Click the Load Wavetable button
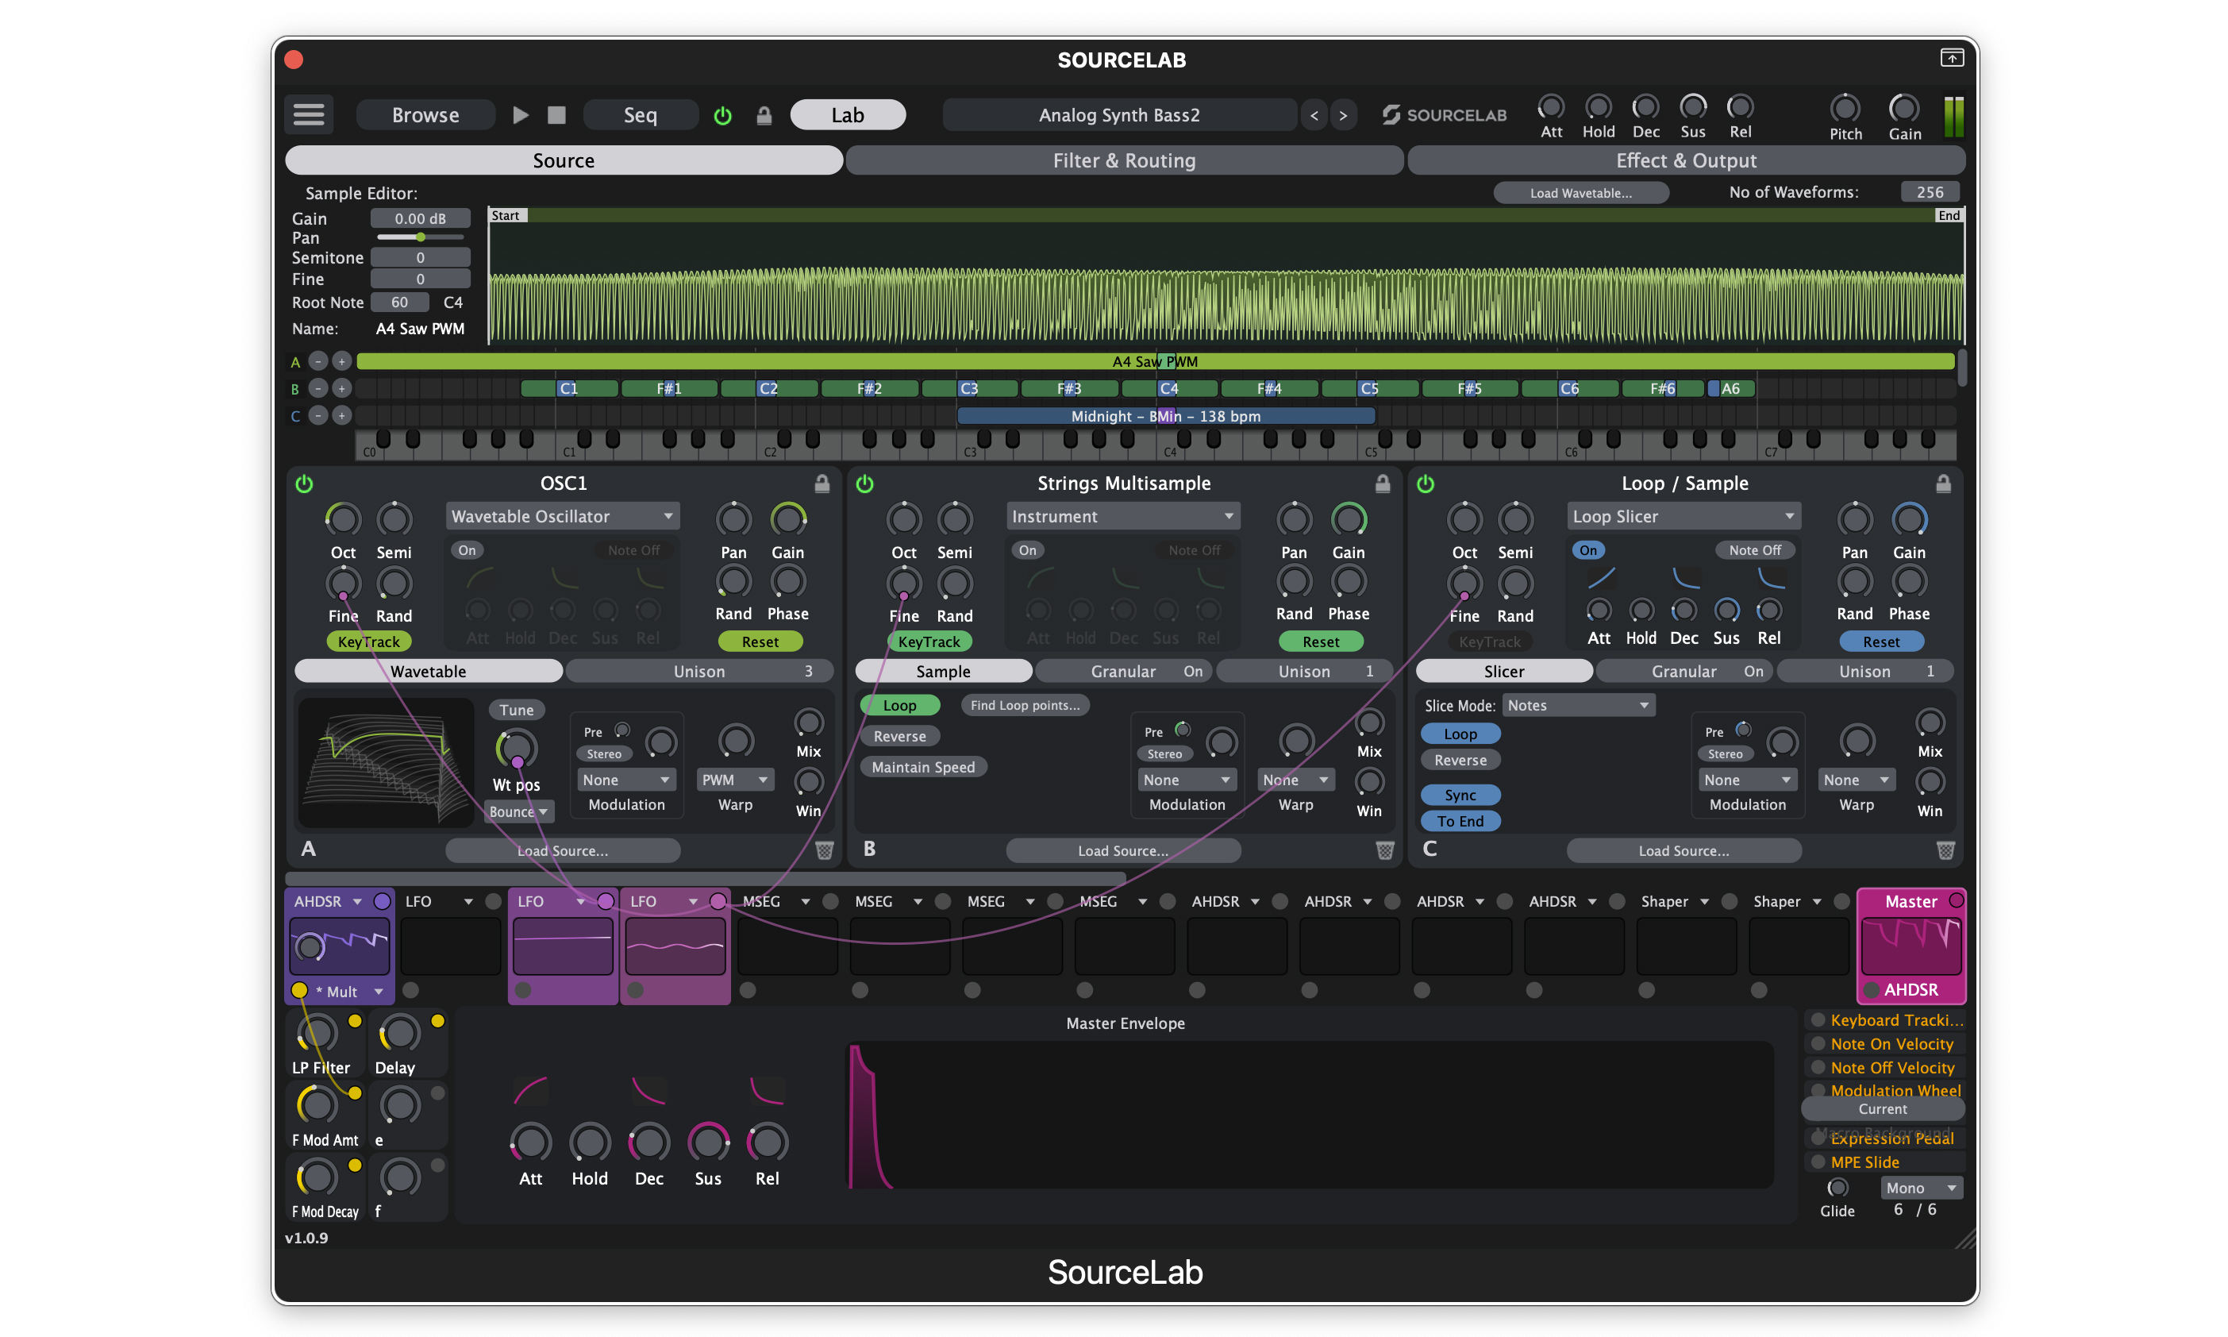This screenshot has height=1337, width=2228. pyautogui.click(x=1580, y=192)
